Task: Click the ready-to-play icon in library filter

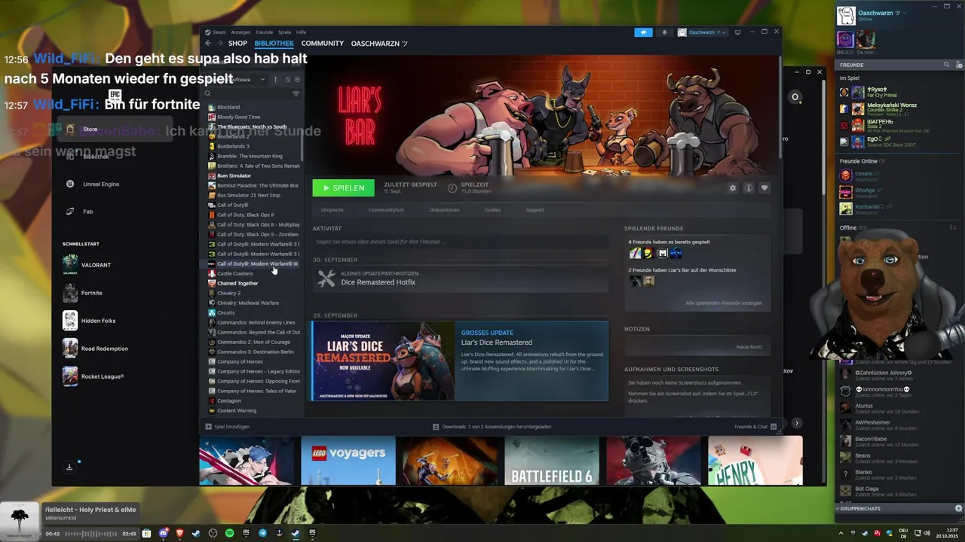Action: (297, 79)
